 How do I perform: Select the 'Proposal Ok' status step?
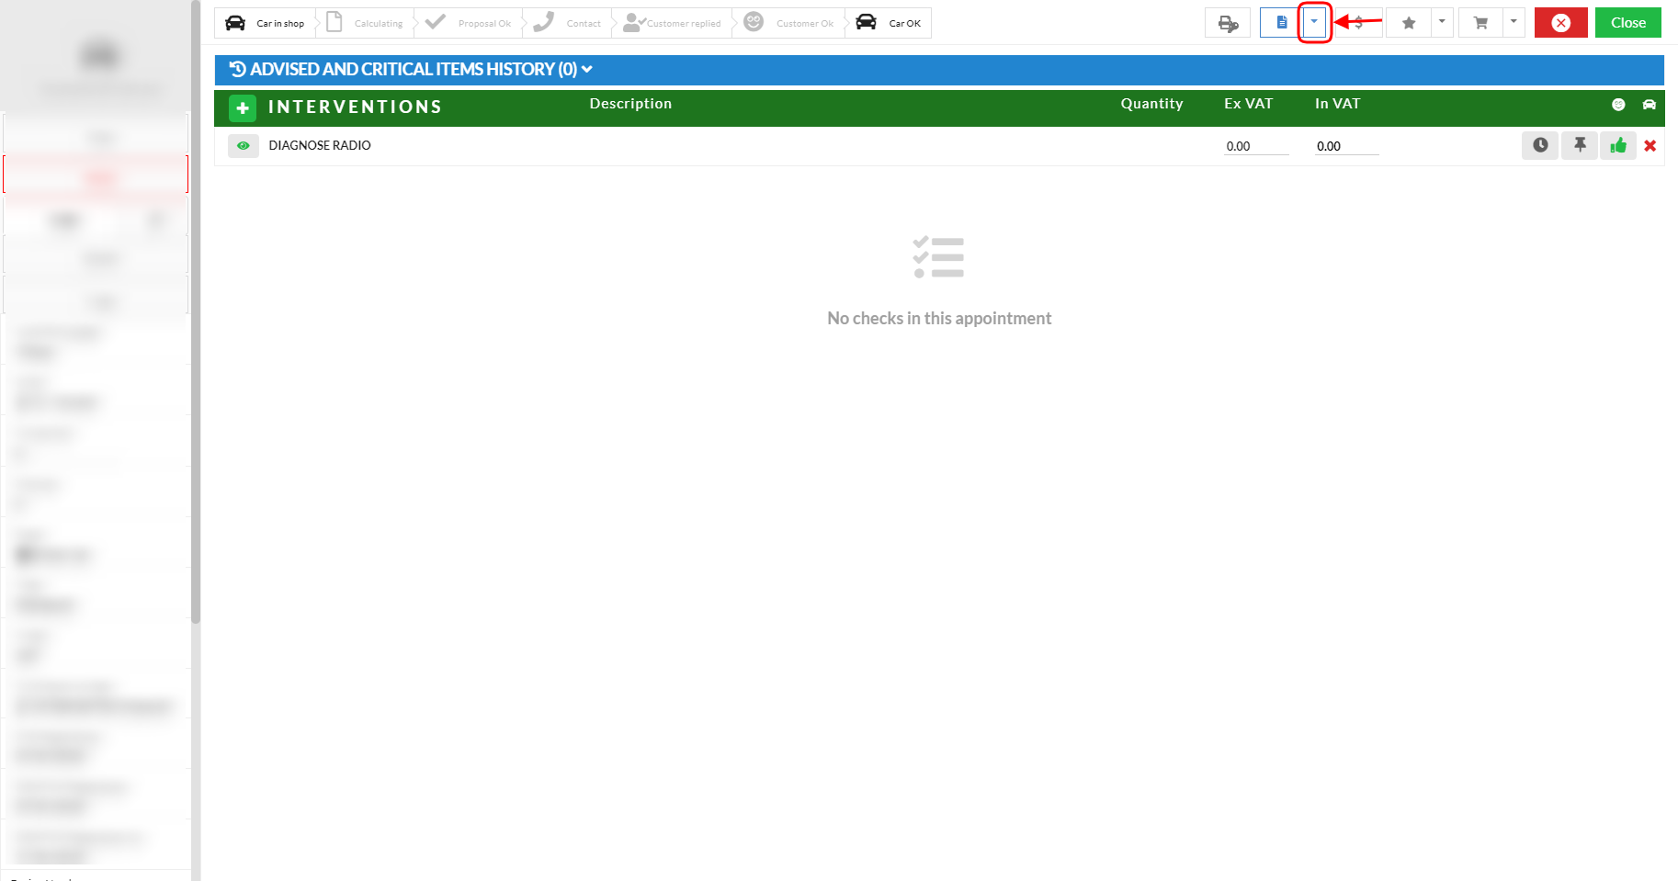469,23
